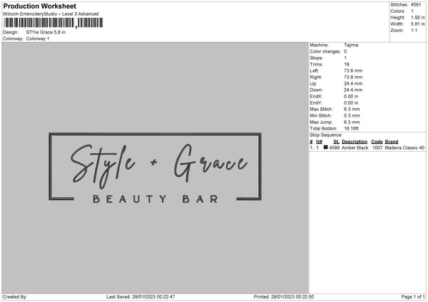
Task: Click the Stops label
Action: [x=316, y=58]
